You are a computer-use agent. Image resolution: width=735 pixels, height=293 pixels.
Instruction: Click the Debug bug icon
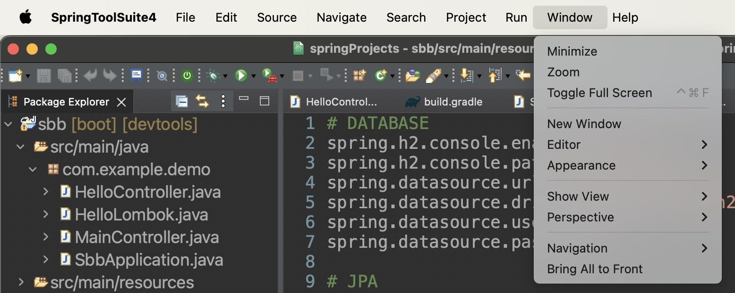point(213,75)
